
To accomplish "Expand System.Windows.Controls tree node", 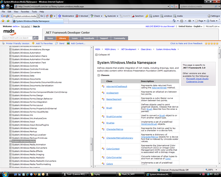I will point(10,66).
